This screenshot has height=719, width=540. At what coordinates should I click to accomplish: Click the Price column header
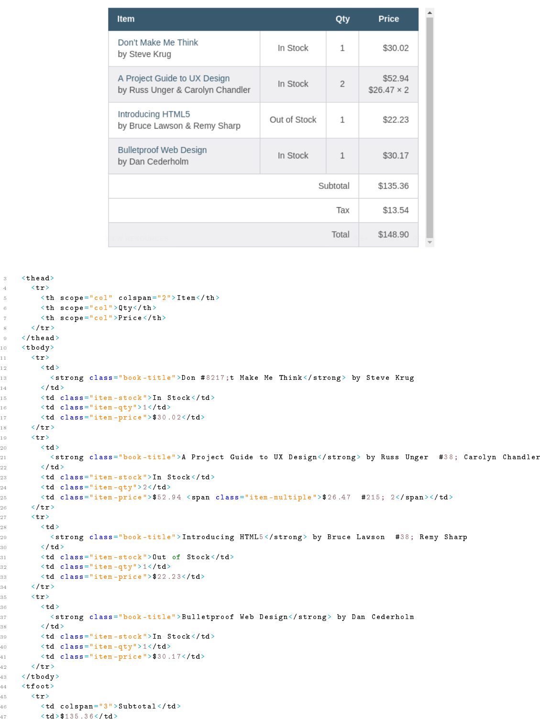tap(388, 19)
